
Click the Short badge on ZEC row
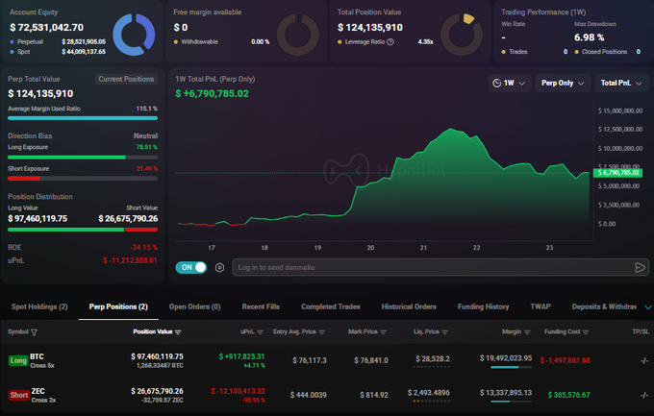(x=19, y=395)
